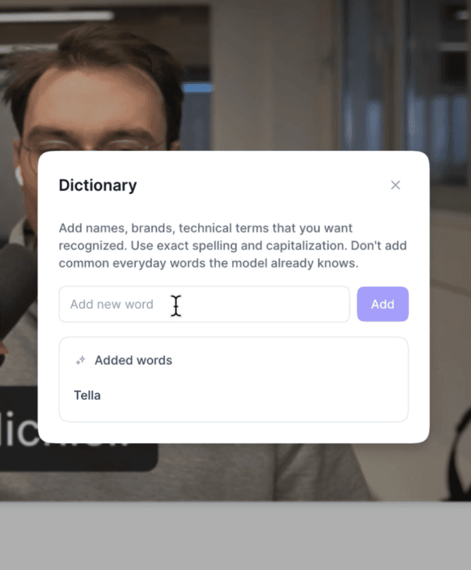Click the dialog's blank area below Added words box
The width and height of the screenshot is (471, 570).
point(233,432)
